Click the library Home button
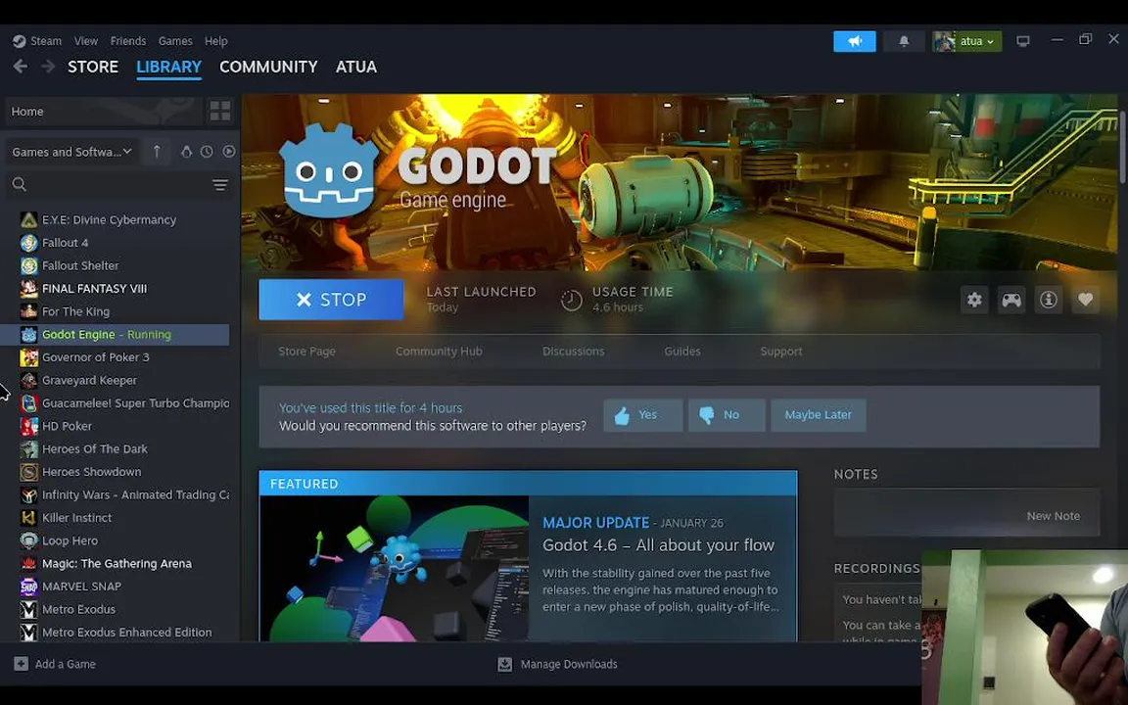1128x705 pixels. [104, 111]
